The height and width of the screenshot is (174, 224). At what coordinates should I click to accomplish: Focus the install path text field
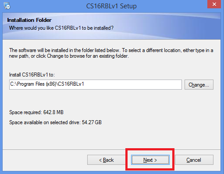point(96,84)
